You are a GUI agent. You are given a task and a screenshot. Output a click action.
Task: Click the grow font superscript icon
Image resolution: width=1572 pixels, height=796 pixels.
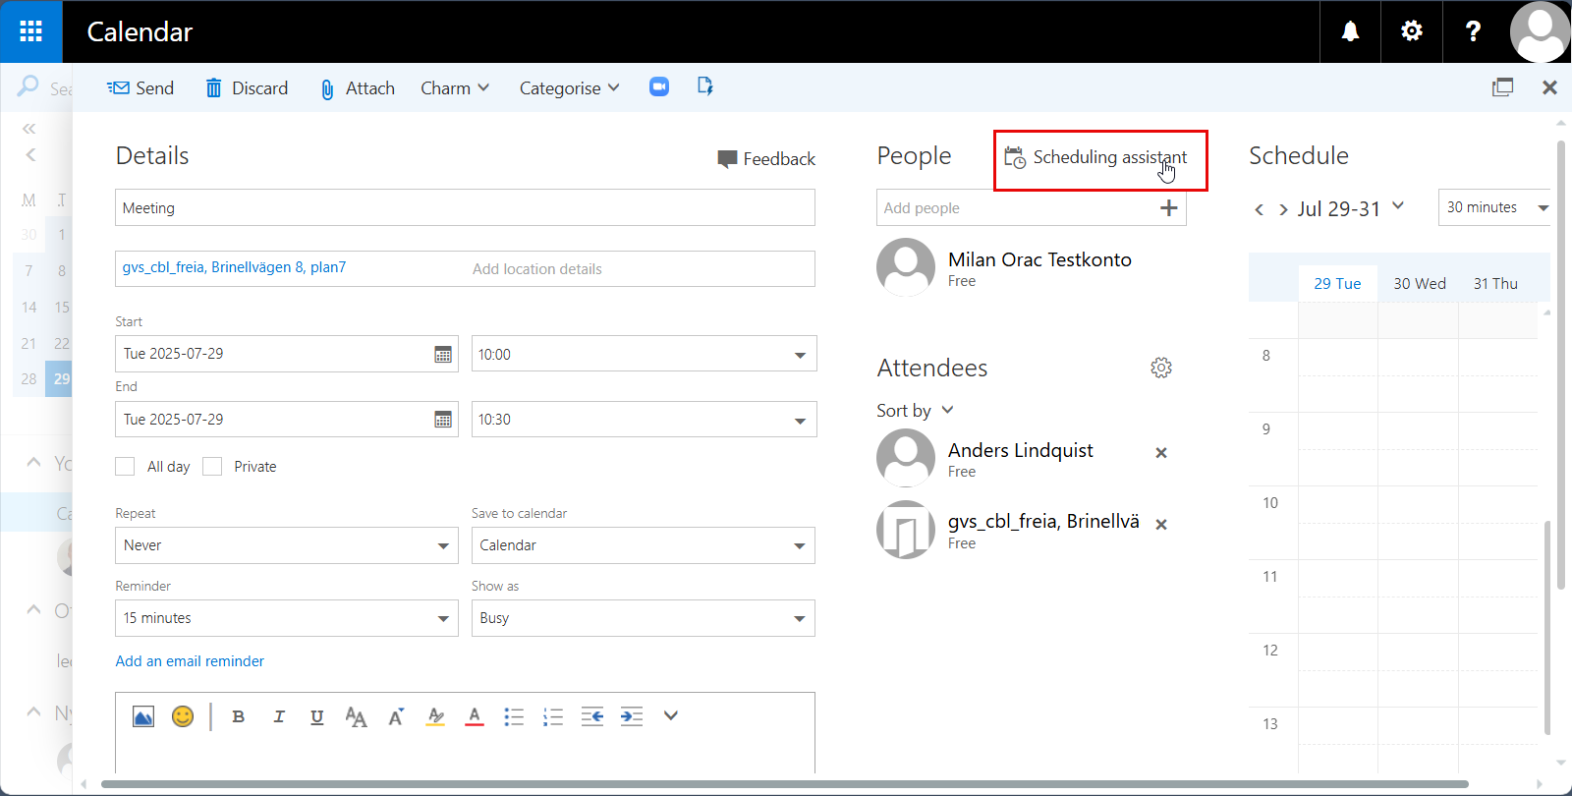tap(396, 716)
